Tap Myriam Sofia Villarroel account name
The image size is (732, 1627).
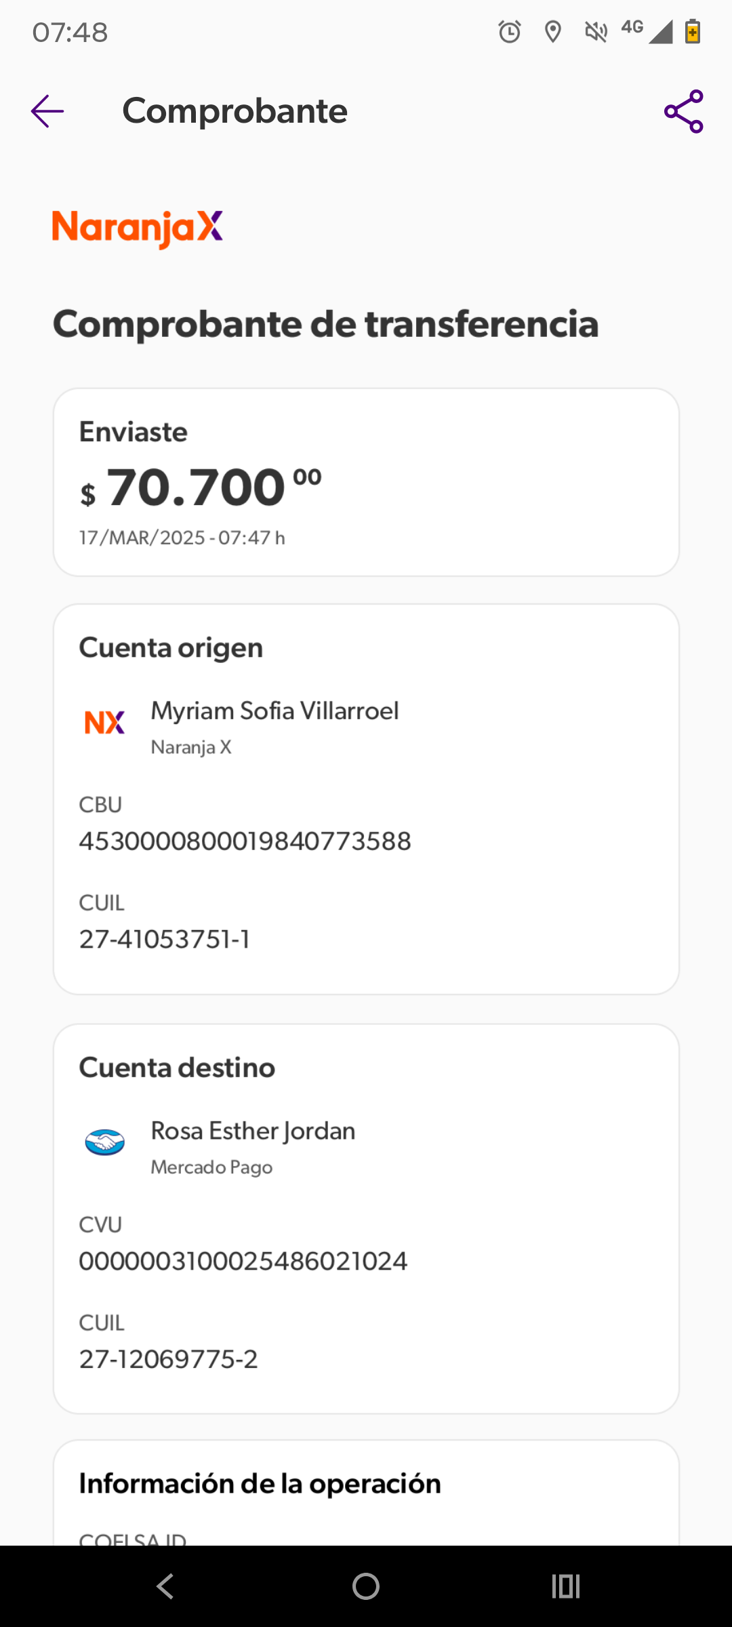(274, 711)
